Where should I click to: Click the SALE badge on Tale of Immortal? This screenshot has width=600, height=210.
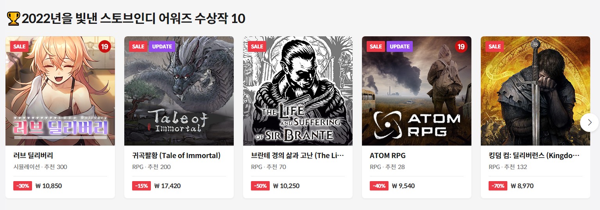pos(138,46)
